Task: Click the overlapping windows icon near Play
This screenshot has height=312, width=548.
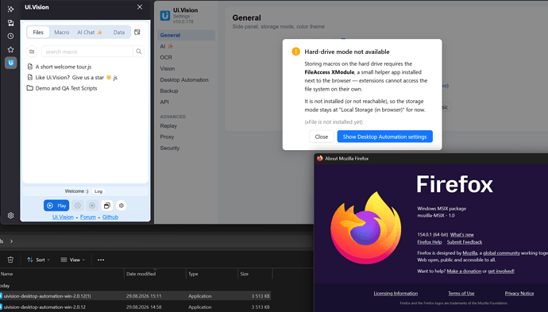Action: 107,206
